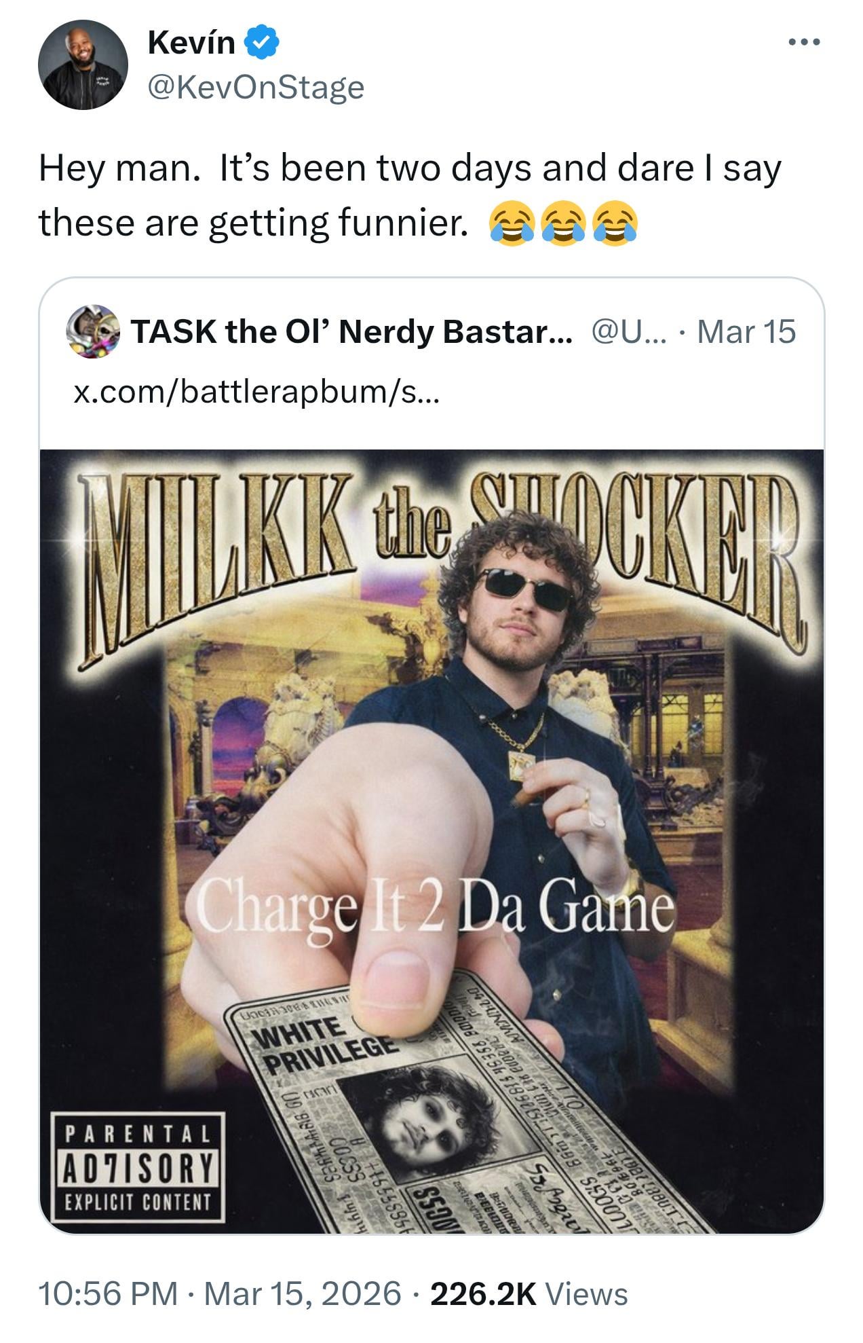The height and width of the screenshot is (1343, 863).
Task: Open the three-dot more options menu
Action: tap(805, 43)
